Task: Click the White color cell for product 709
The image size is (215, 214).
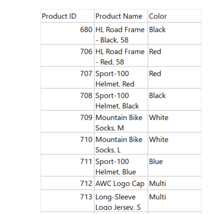Action: pos(174,121)
